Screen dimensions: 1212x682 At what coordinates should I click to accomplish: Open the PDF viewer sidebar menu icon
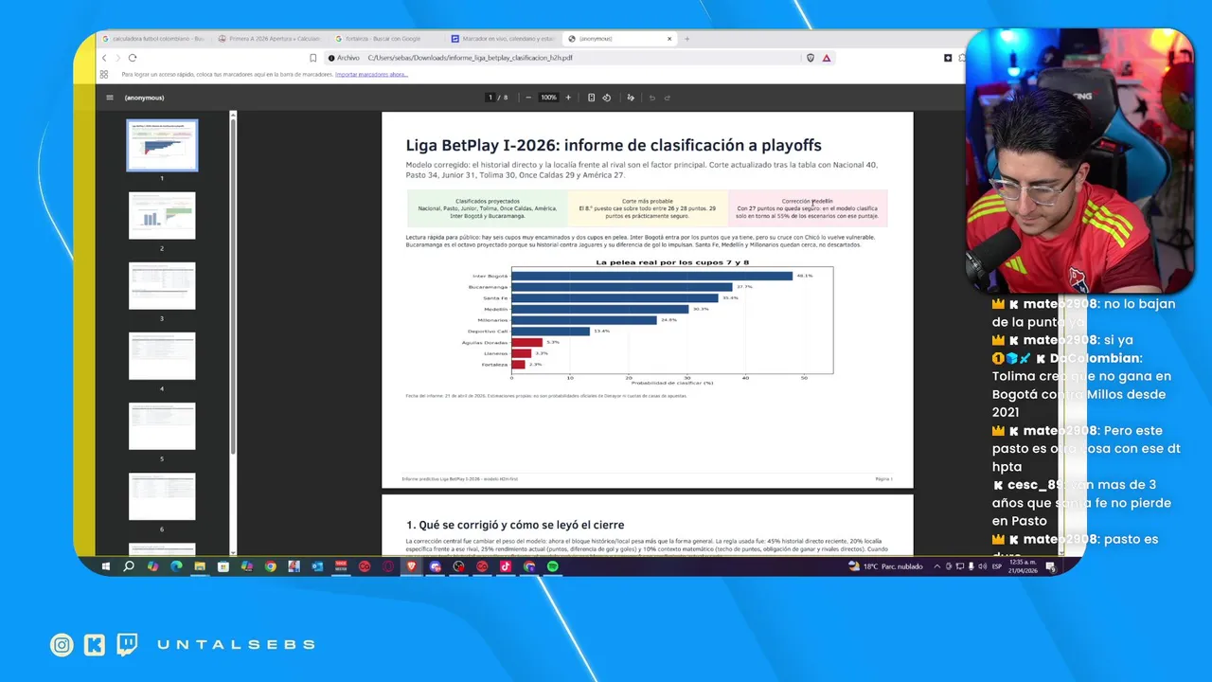(110, 98)
